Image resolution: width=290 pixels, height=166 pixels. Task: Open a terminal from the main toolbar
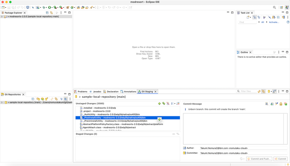pos(28,7)
